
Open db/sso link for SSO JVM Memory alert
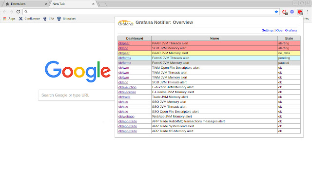(123, 102)
